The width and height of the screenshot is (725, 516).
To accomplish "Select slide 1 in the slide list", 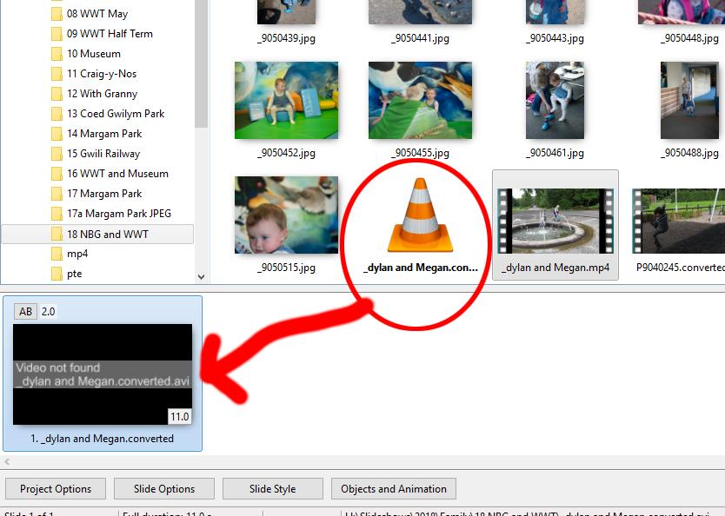I will [103, 374].
